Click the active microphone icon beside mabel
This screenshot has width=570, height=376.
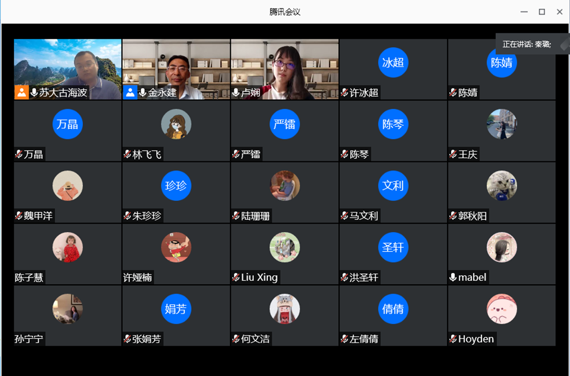(453, 278)
